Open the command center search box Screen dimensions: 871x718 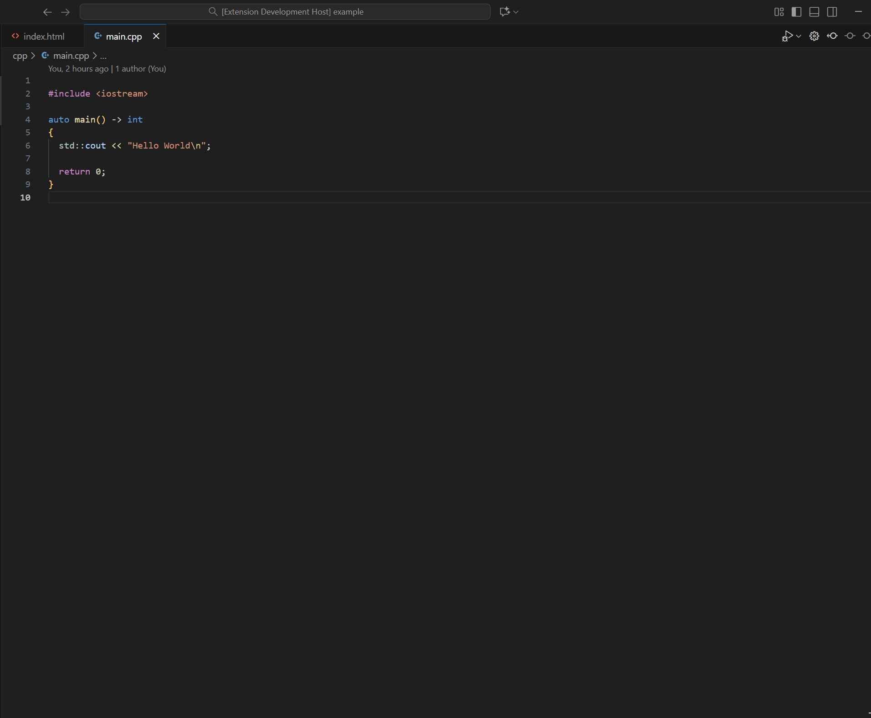pos(285,12)
